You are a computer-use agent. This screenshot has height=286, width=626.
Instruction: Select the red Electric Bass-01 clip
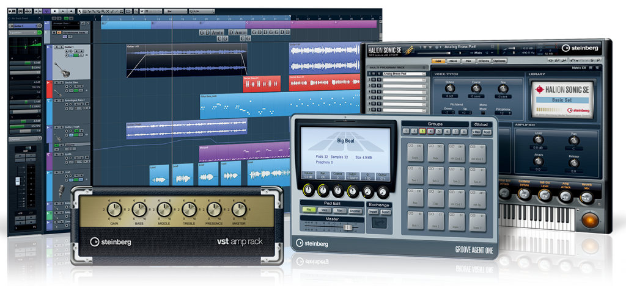(x=262, y=84)
